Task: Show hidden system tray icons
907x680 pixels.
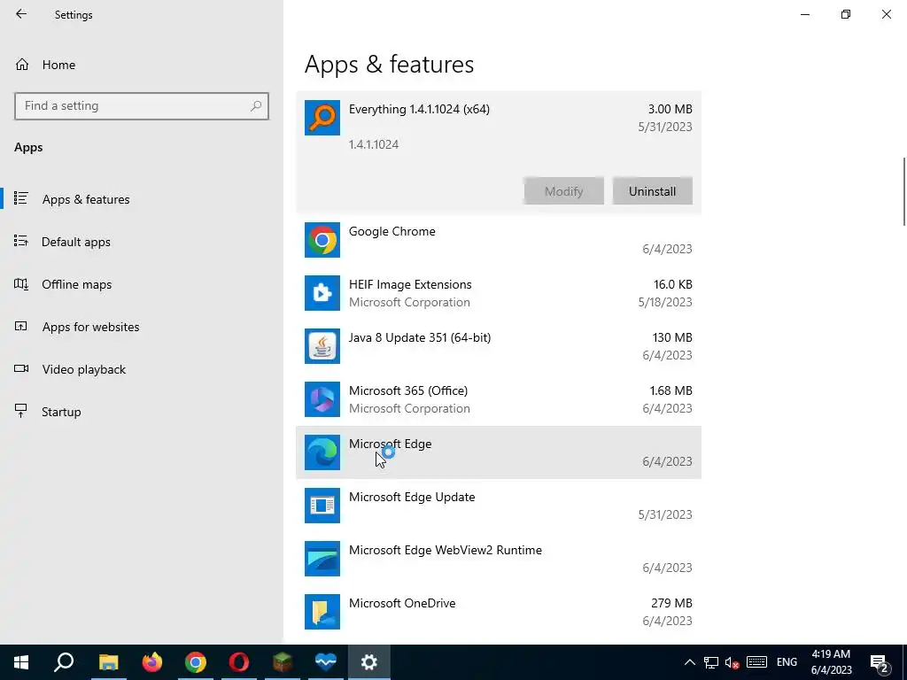Action: pos(689,662)
